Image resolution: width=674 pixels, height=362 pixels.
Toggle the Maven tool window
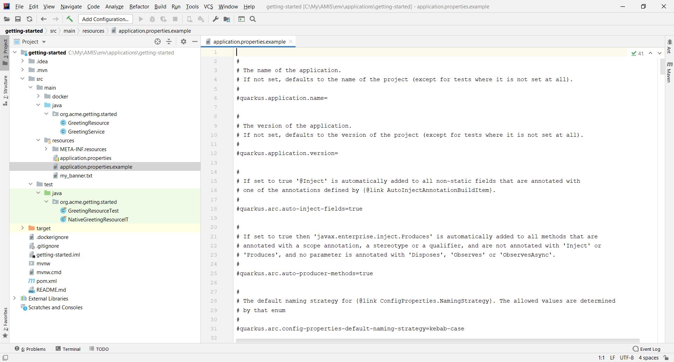coord(669,72)
